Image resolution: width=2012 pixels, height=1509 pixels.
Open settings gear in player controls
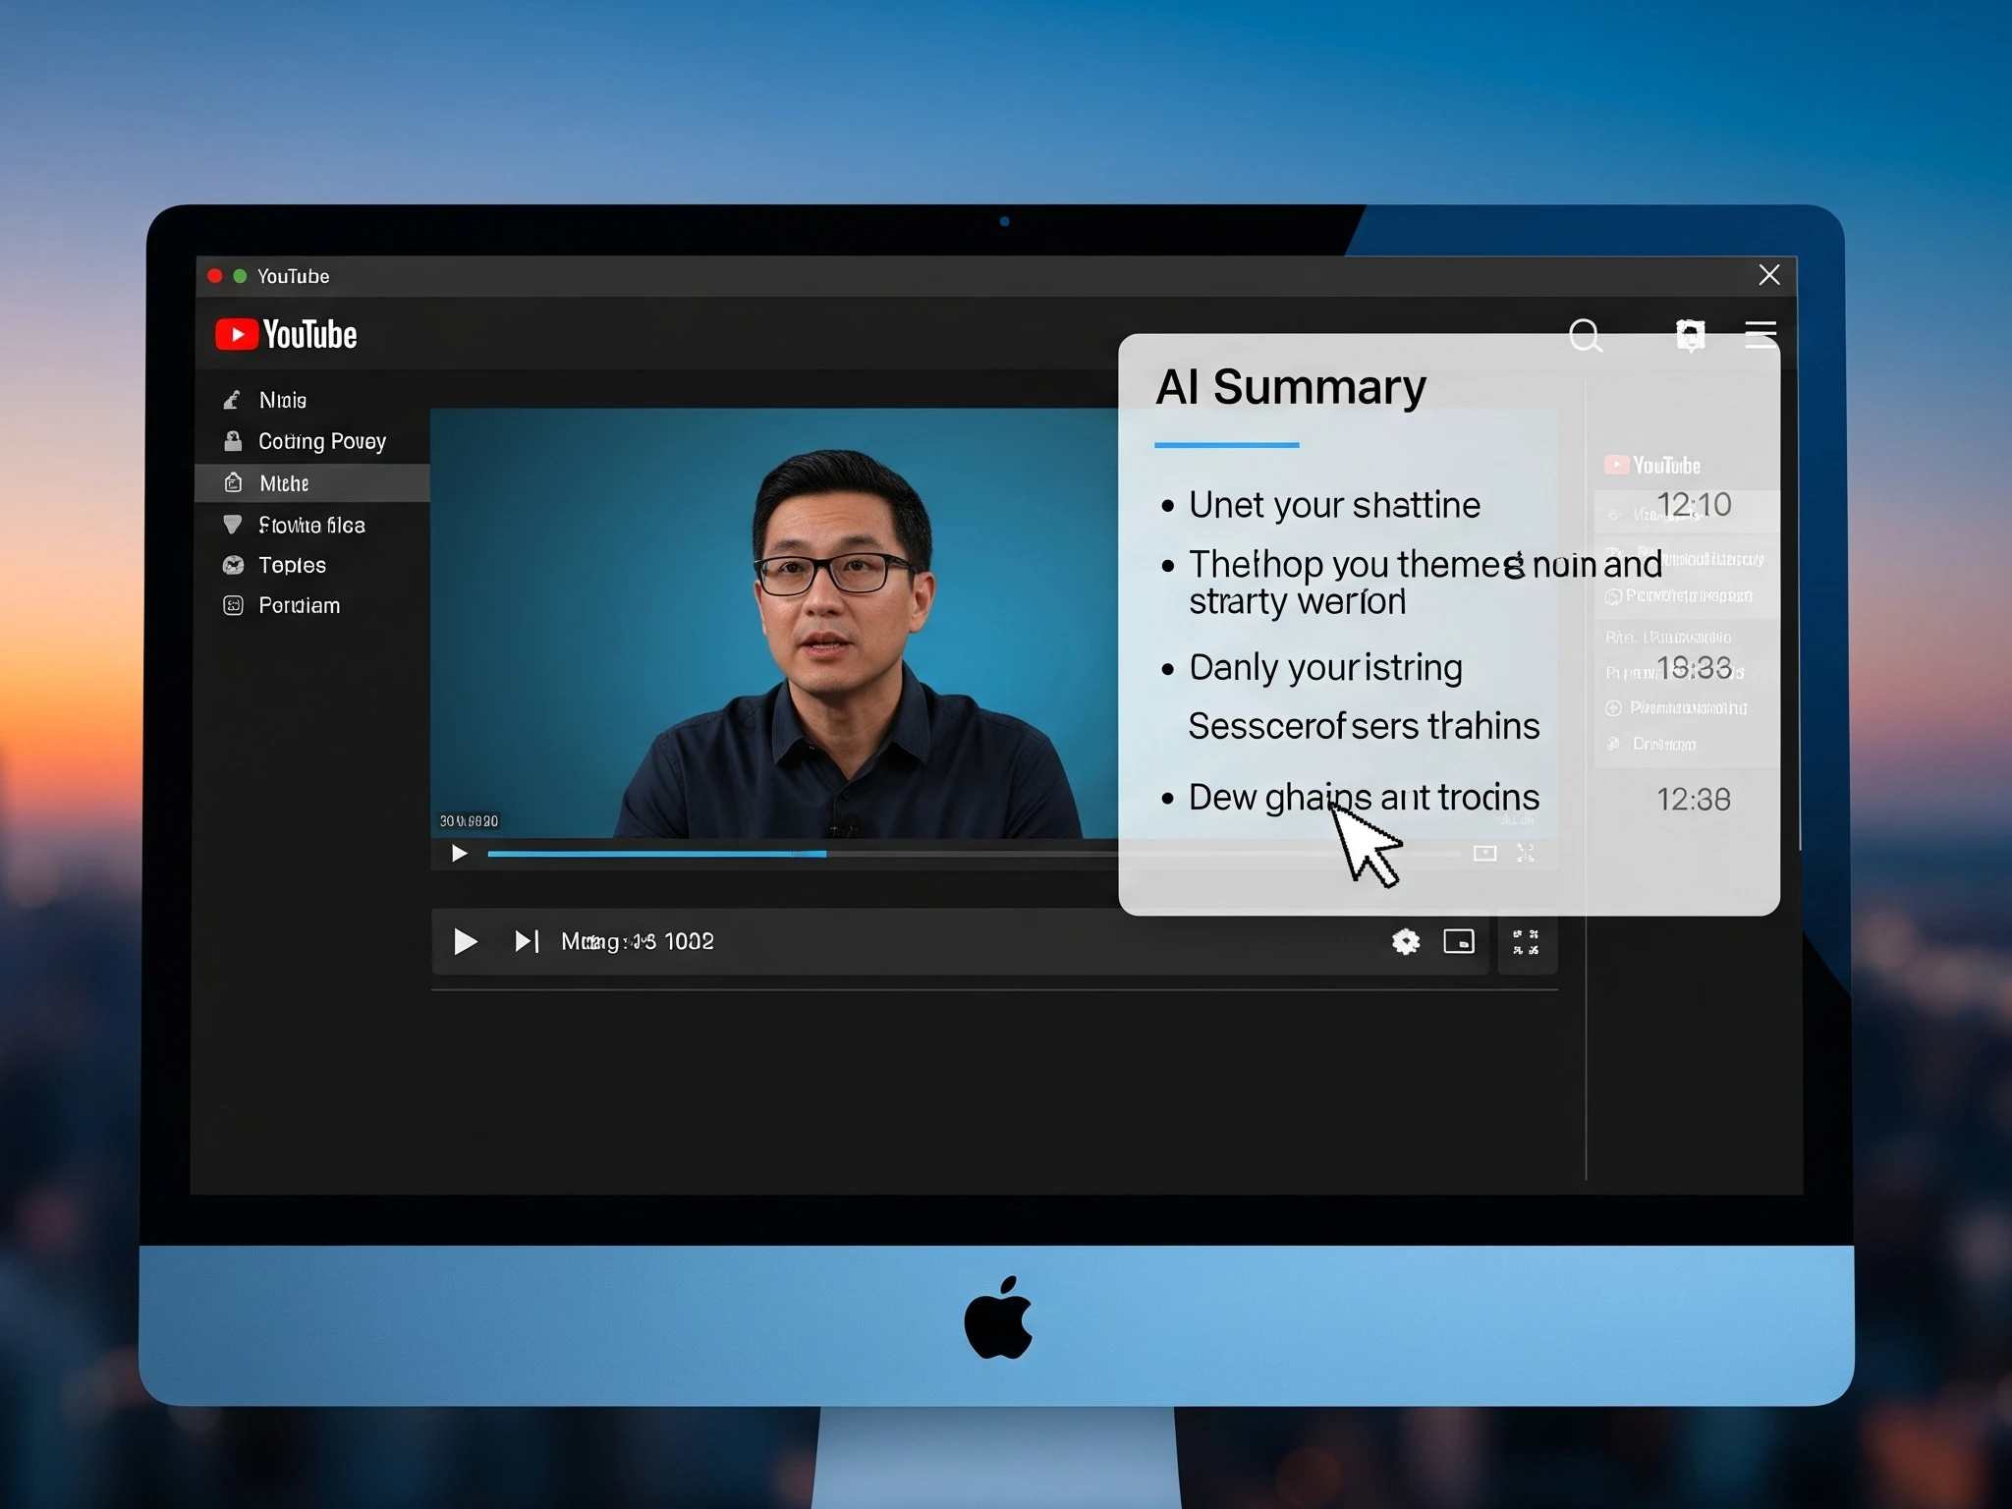coord(1406,941)
